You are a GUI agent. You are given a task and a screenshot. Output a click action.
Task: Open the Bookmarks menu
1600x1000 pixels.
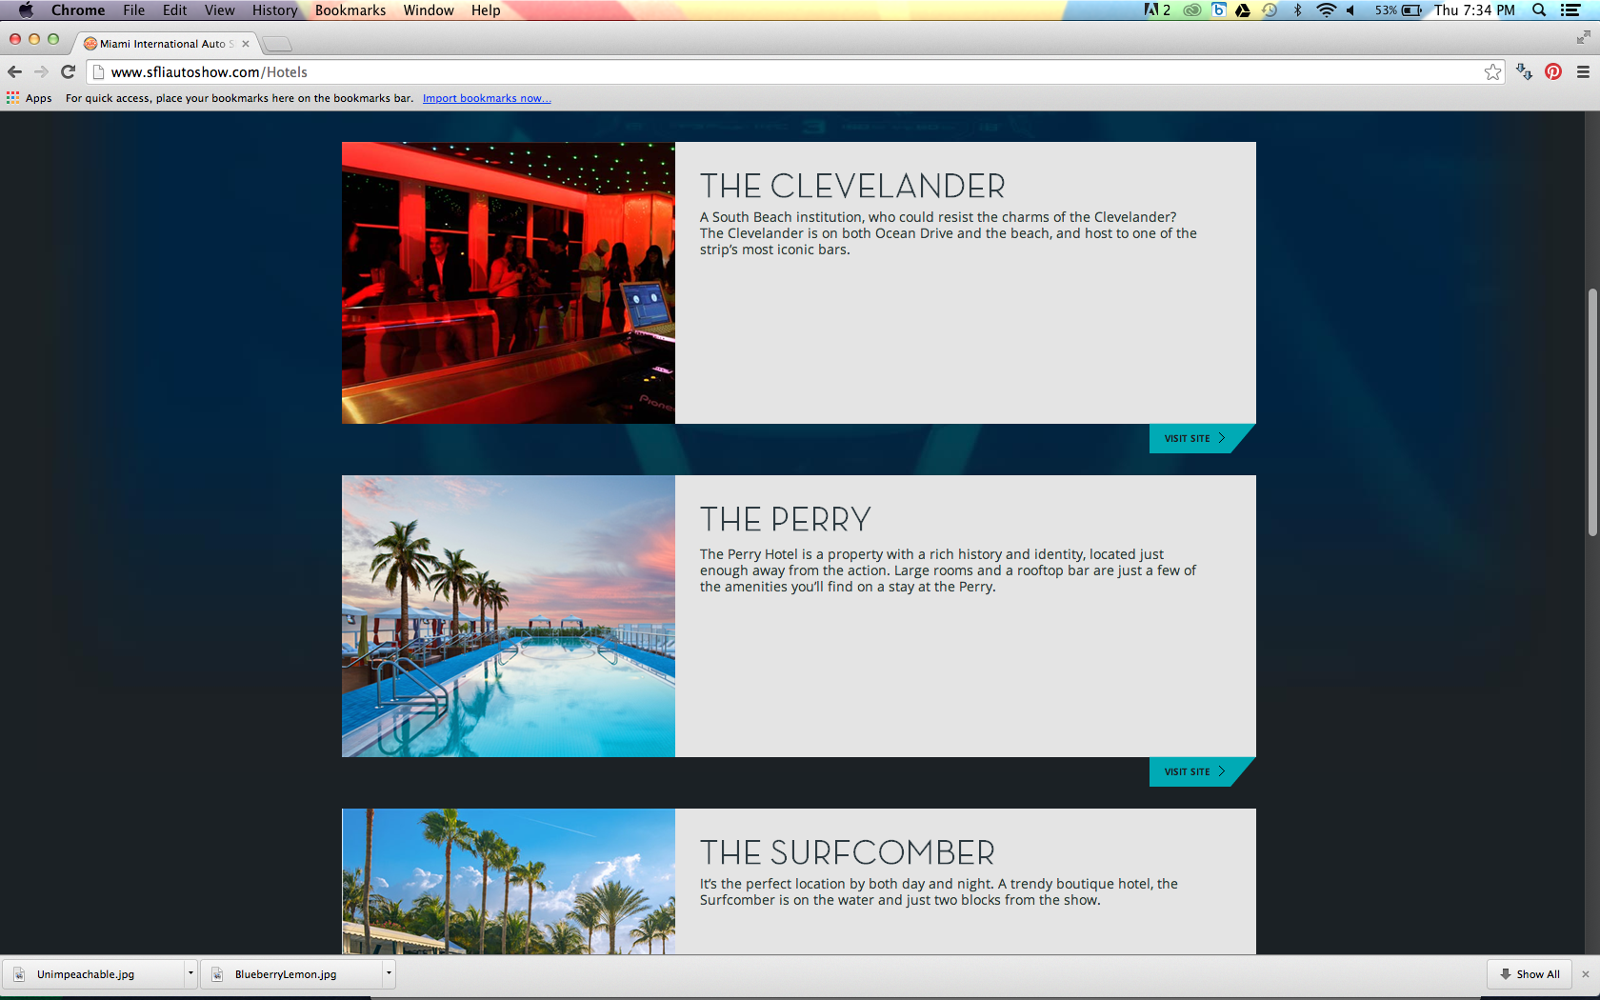350,10
